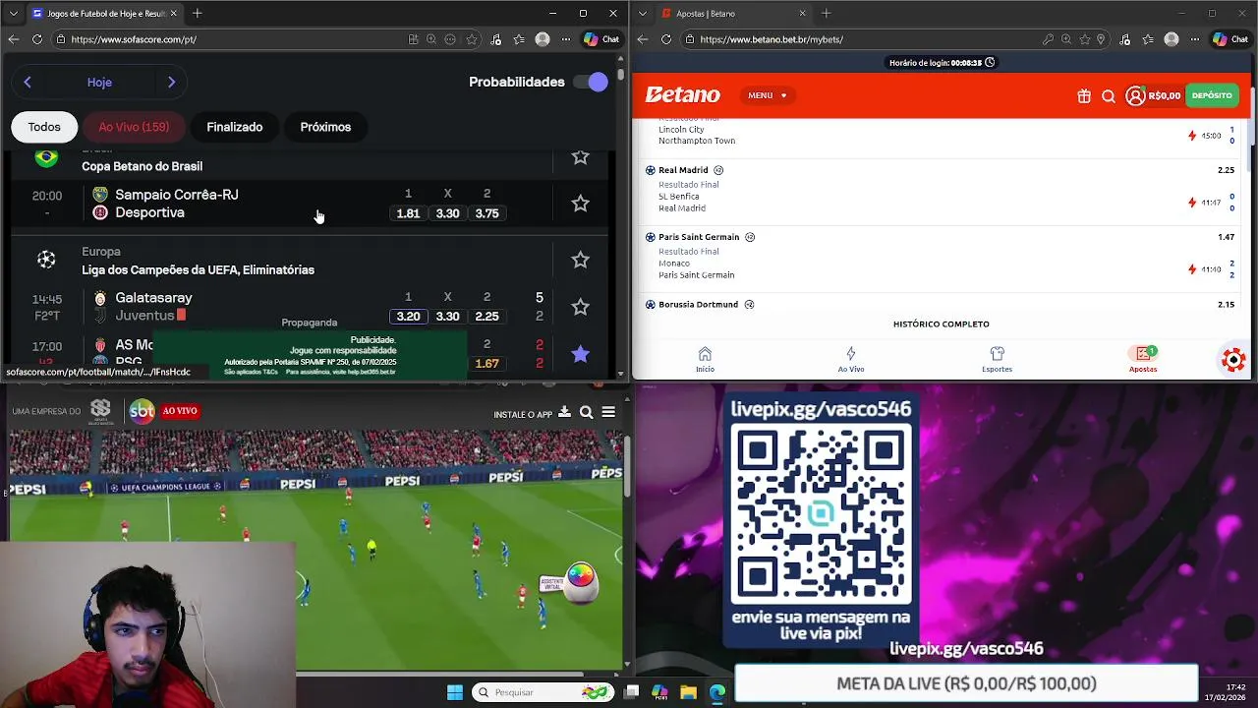
Task: Click INSTALE O APP download link
Action: (532, 414)
